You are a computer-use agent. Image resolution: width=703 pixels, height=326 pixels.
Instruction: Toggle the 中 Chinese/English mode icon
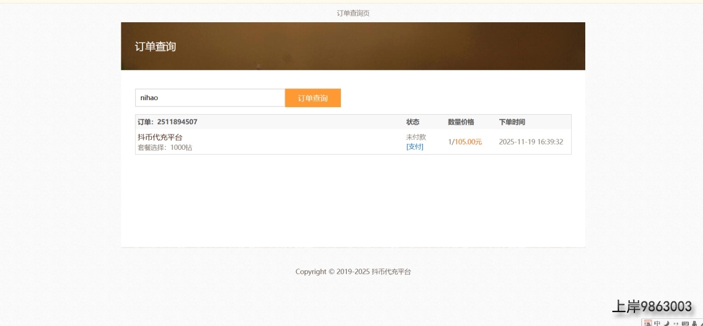click(x=657, y=323)
